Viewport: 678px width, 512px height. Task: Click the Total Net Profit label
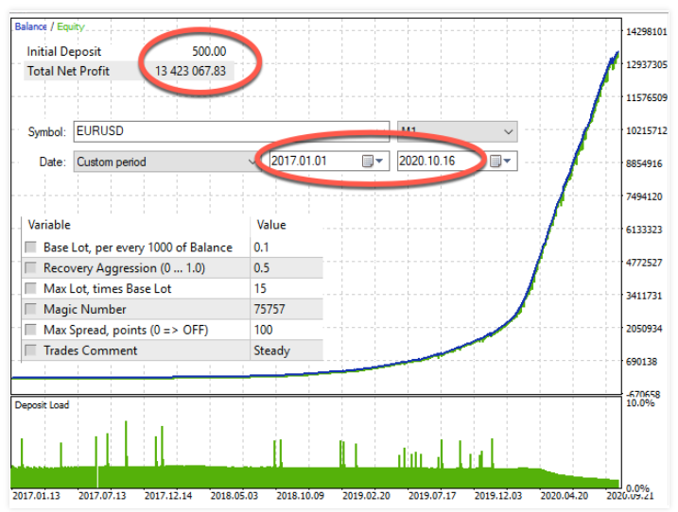(x=68, y=71)
